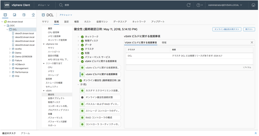This screenshot has height=136, width=259.
Task: Switch to the データストア tab
Action: point(120,22)
